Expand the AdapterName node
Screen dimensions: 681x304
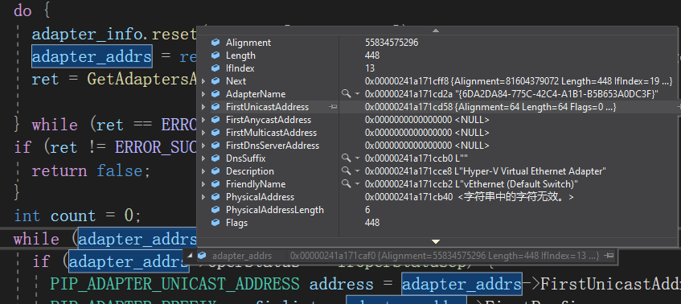[x=203, y=94]
